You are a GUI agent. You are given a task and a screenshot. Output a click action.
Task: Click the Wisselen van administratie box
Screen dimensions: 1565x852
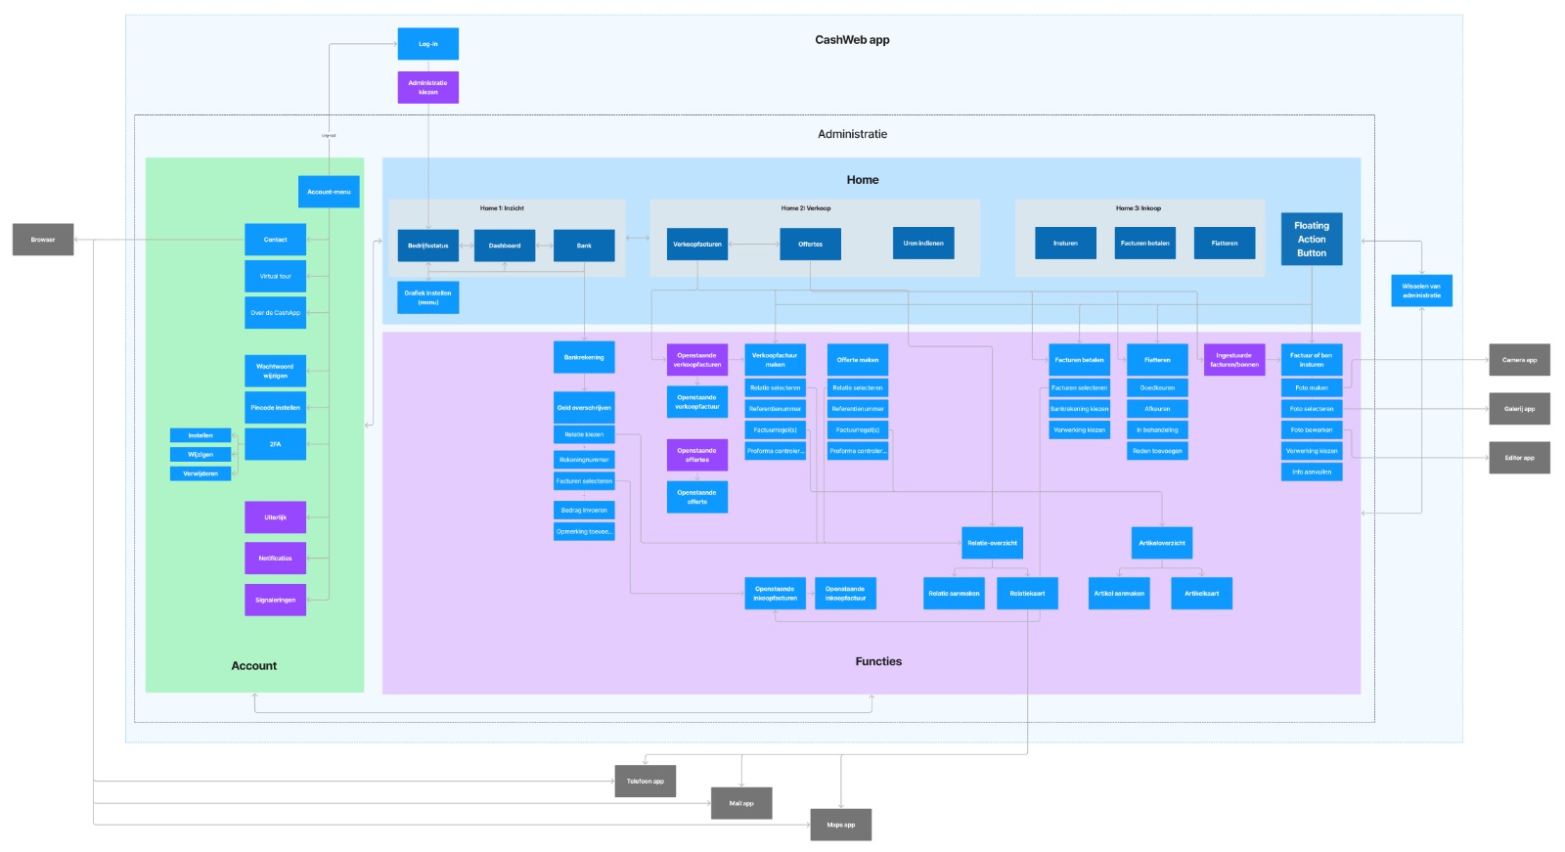point(1421,291)
